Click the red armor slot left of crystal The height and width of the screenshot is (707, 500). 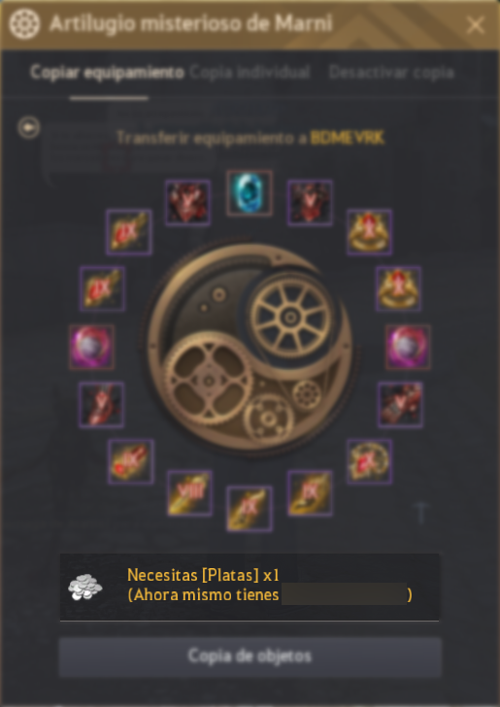click(x=187, y=202)
